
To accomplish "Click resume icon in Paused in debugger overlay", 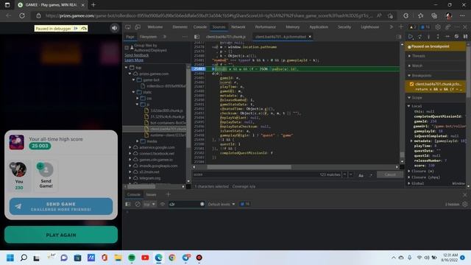I will tap(76, 28).
